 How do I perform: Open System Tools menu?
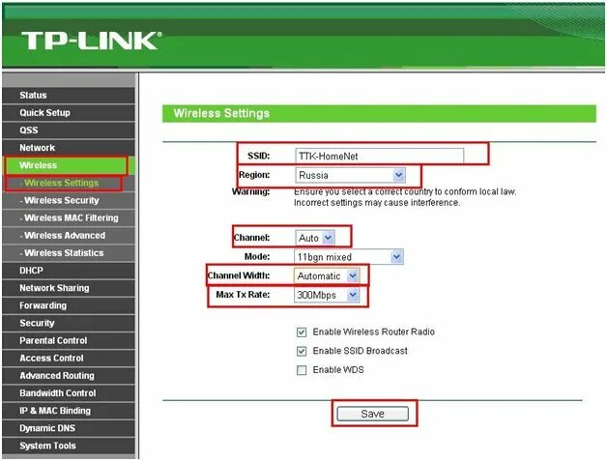coord(69,446)
